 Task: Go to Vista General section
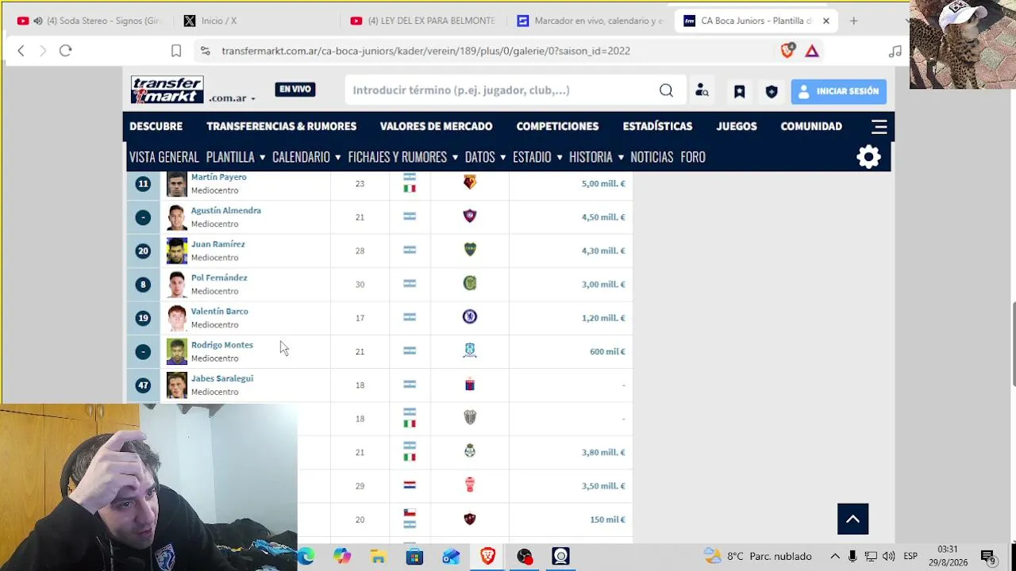pos(164,157)
